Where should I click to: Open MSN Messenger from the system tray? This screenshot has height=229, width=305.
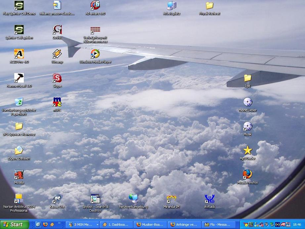pyautogui.click(x=256, y=224)
